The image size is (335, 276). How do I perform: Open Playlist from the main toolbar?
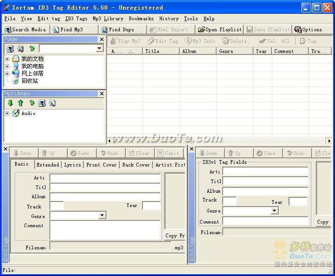(220, 29)
